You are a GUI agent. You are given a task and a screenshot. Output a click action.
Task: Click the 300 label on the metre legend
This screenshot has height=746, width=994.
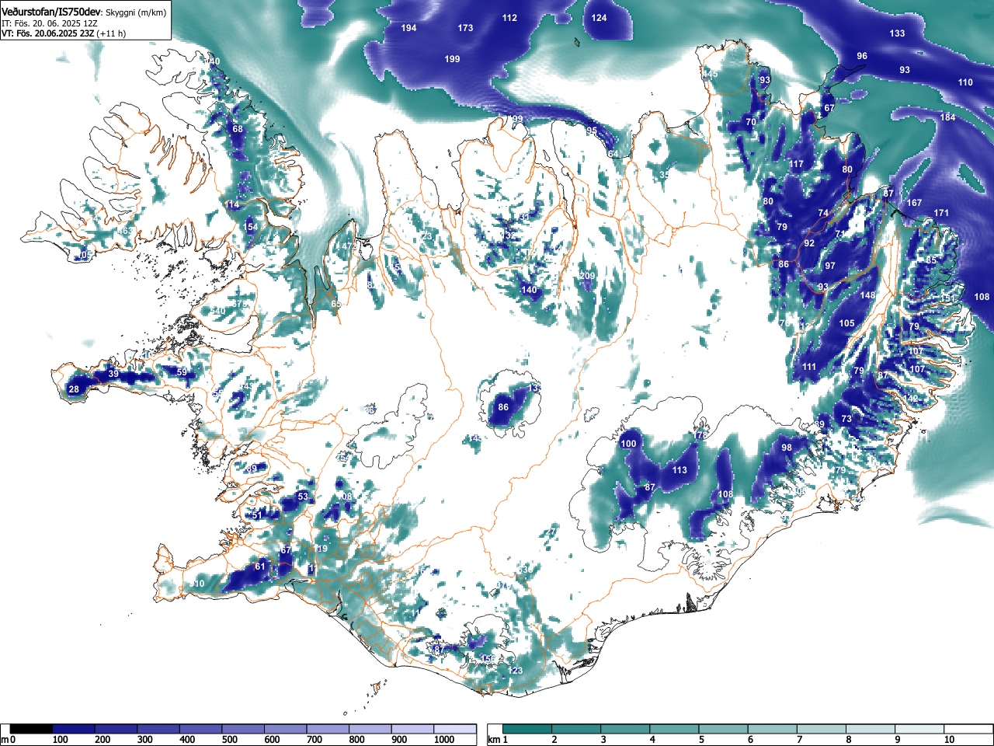pos(145,740)
